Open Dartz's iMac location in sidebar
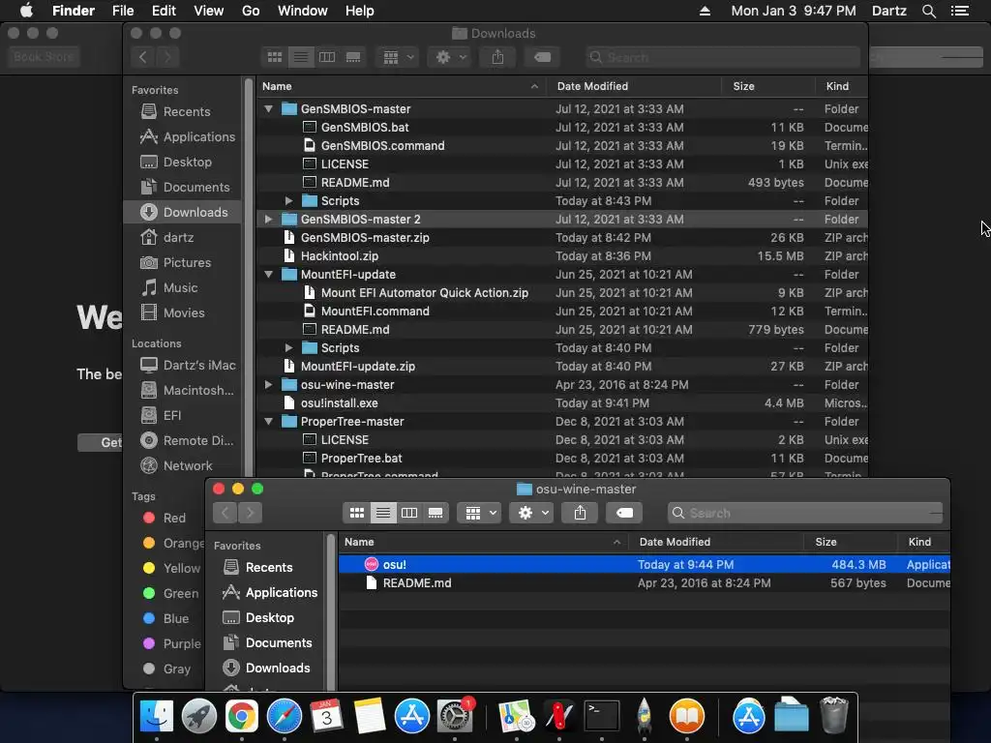991x743 pixels. tap(182, 365)
